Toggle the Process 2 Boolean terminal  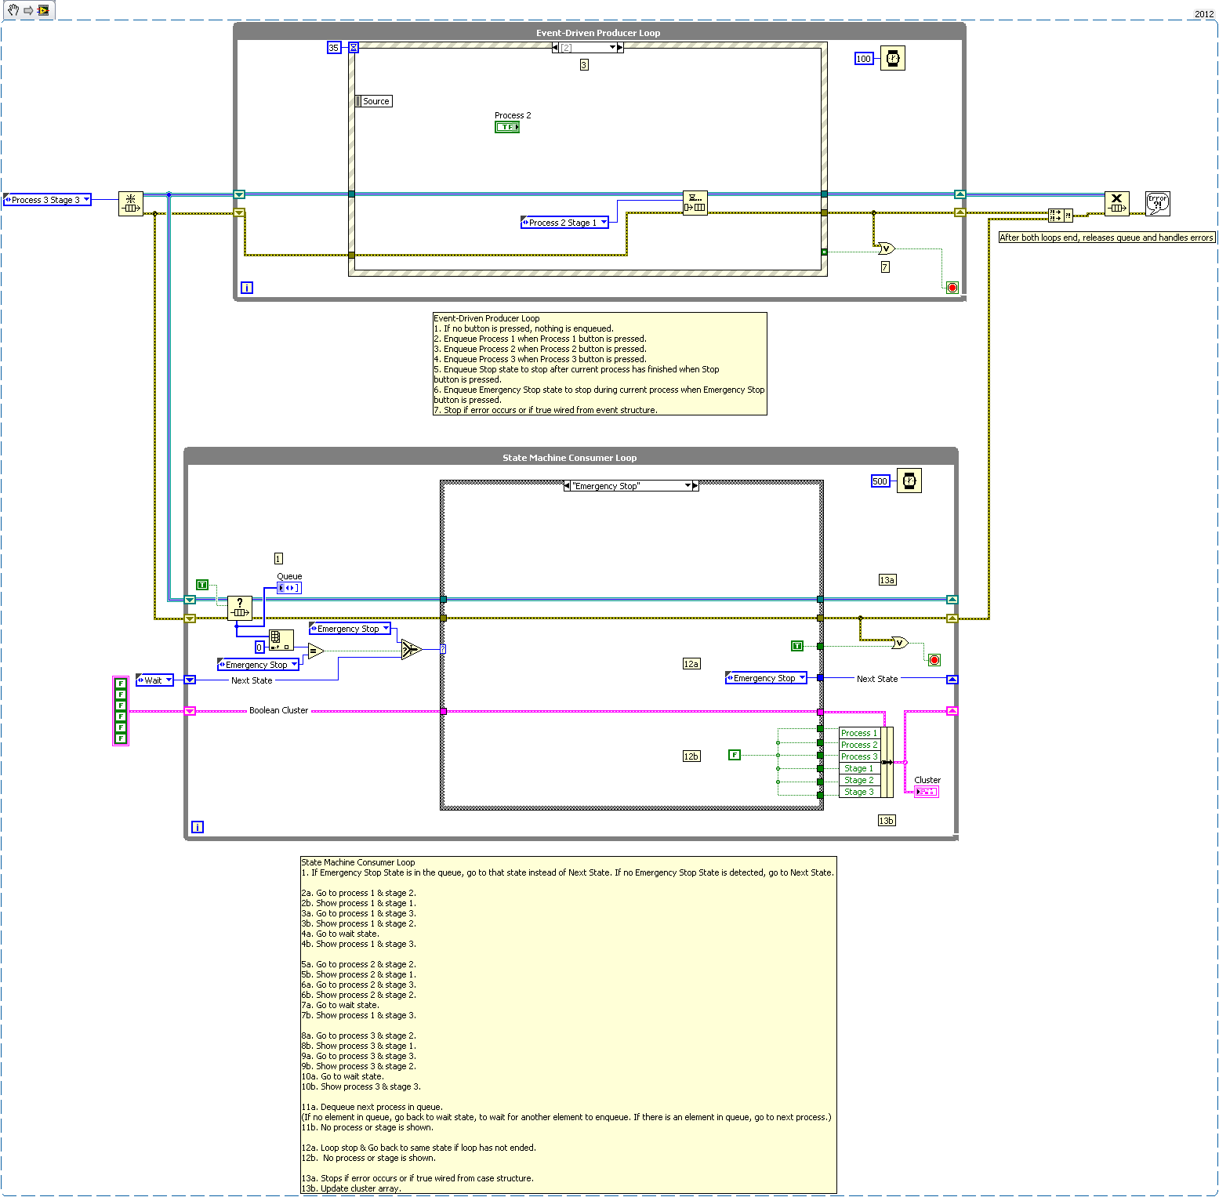[x=507, y=126]
